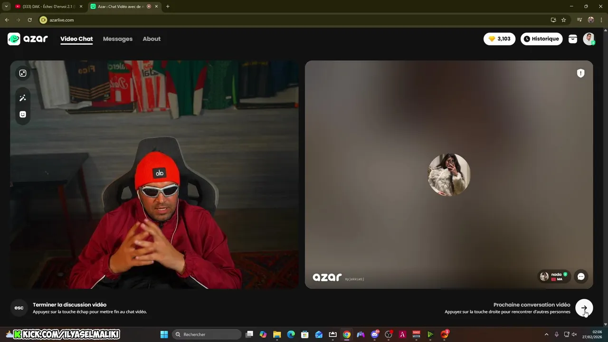
Task: Close the YouTube DAK tab
Action: [81, 7]
